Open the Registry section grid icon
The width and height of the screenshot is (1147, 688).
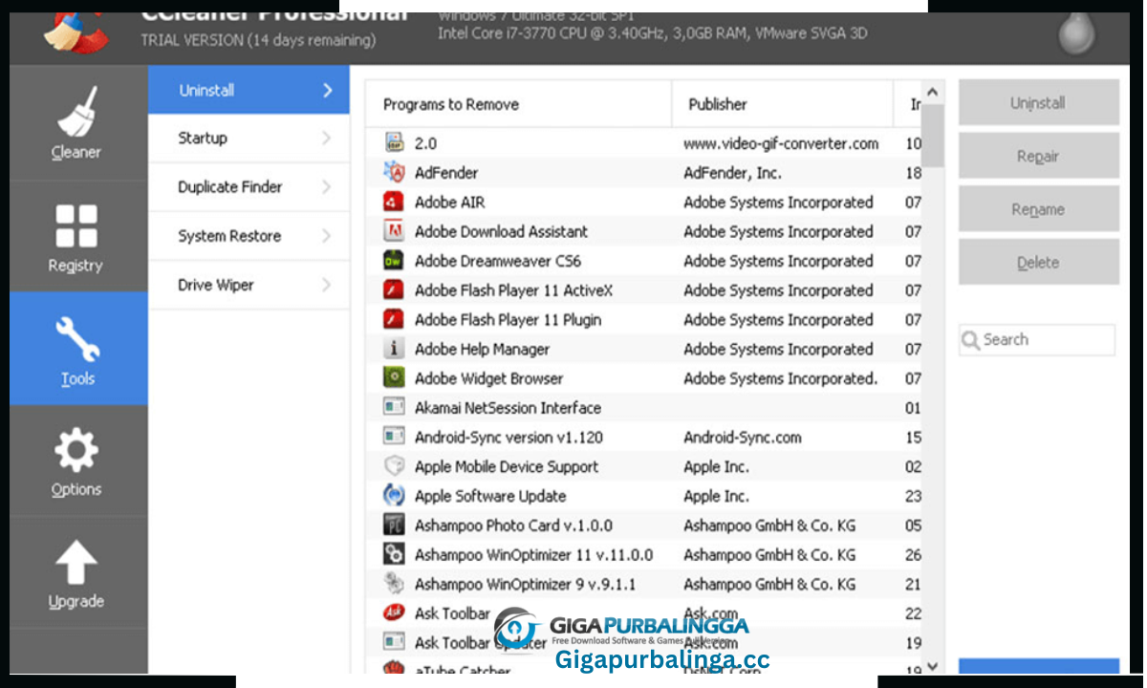tap(76, 226)
